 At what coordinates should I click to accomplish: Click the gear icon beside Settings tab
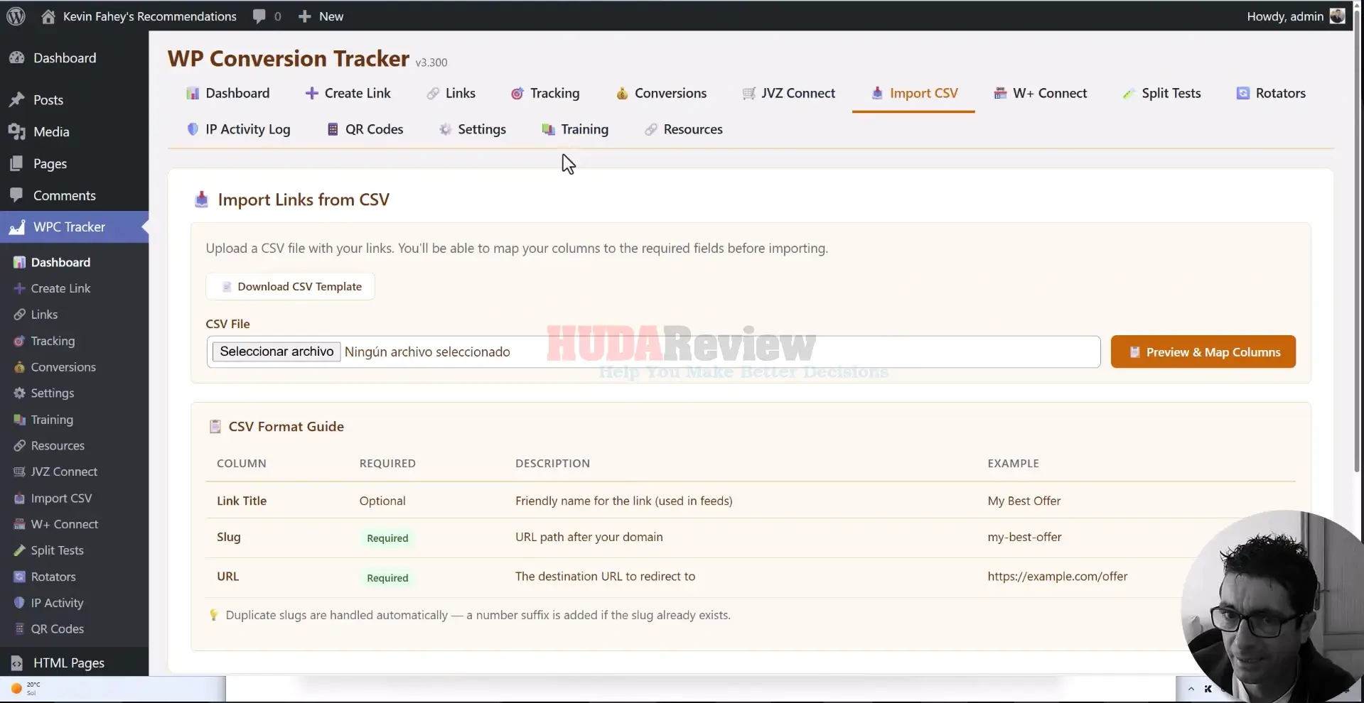[x=445, y=129]
